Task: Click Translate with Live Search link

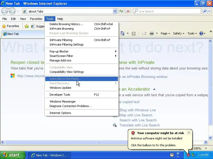Action: pos(140,125)
